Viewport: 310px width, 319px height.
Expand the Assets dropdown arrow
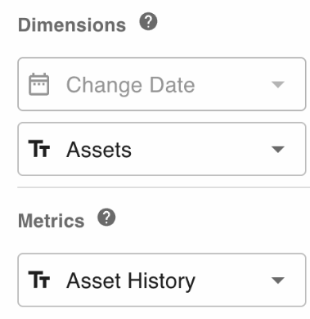(278, 149)
